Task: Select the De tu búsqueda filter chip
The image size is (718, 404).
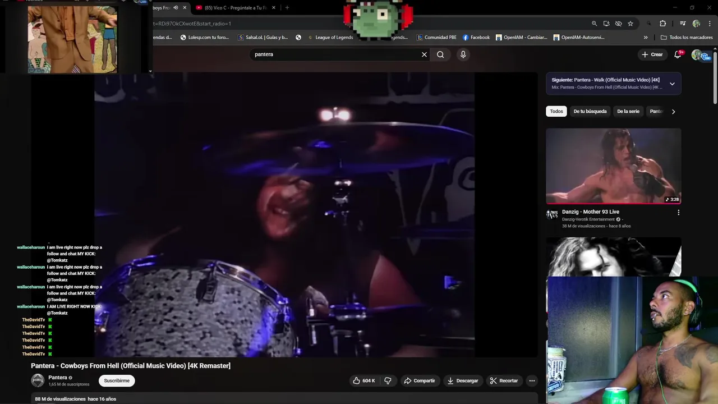Action: point(590,112)
